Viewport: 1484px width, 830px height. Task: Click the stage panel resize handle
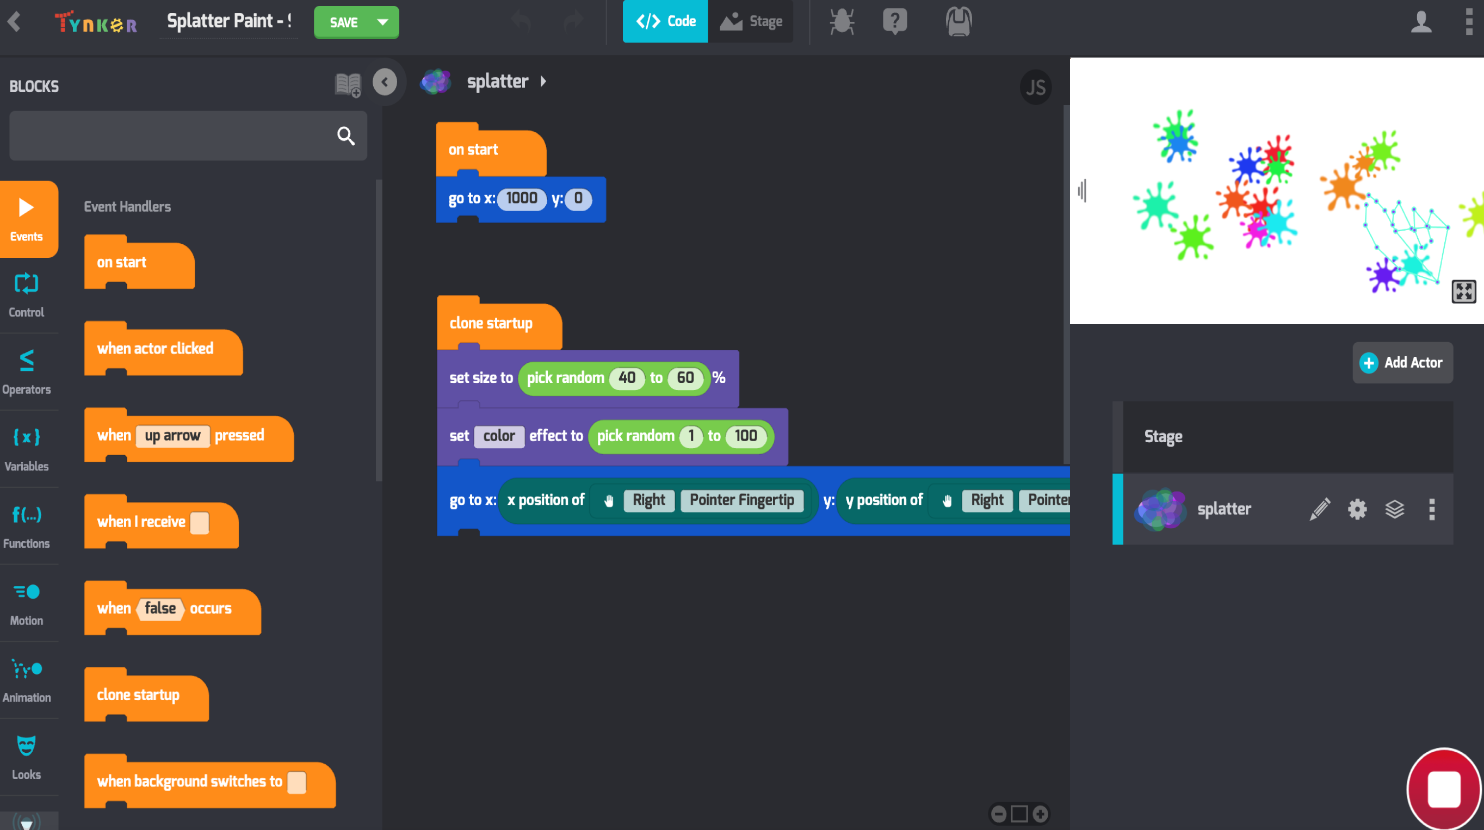[1082, 190]
